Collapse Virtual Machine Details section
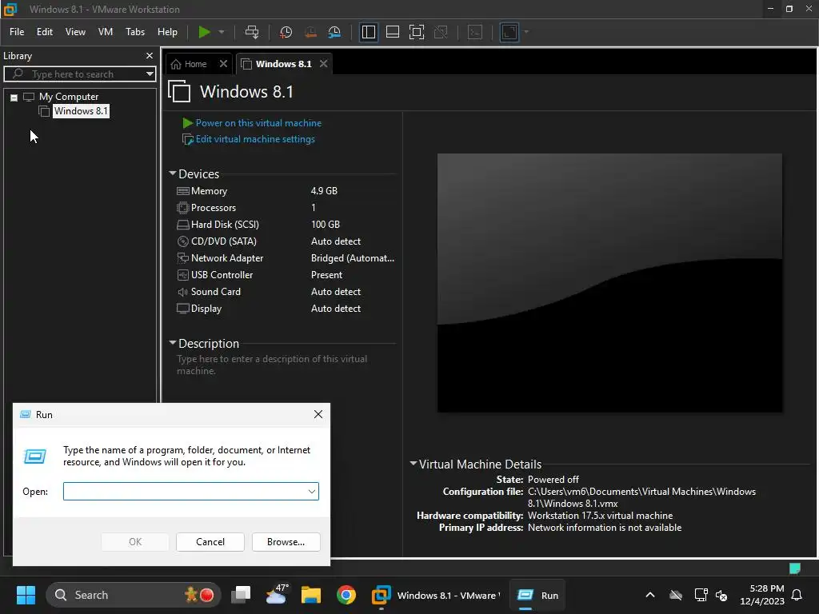The height and width of the screenshot is (614, 819). (413, 464)
